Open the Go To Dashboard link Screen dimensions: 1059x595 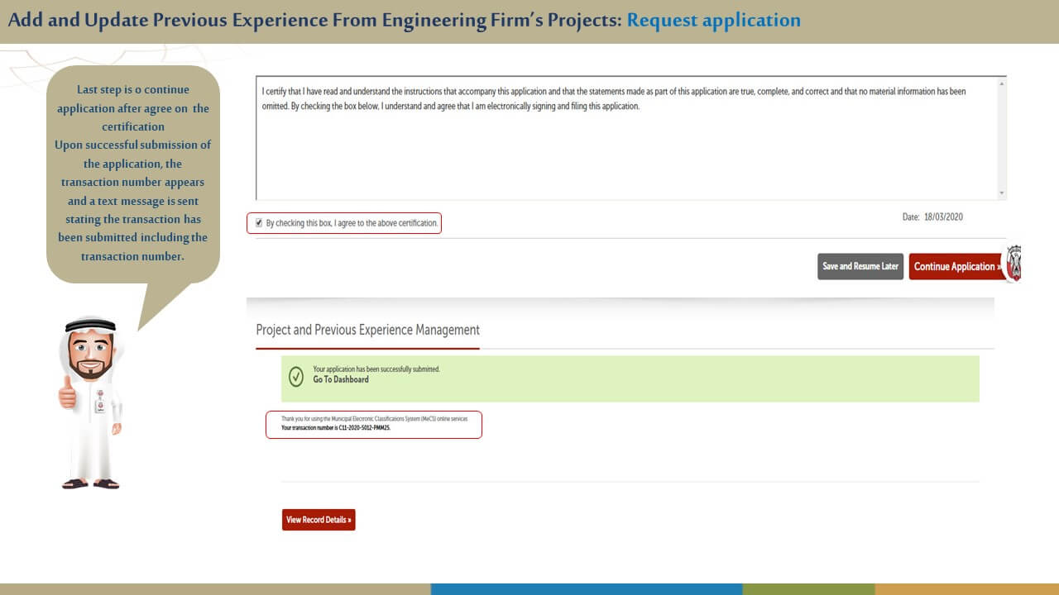(x=341, y=380)
